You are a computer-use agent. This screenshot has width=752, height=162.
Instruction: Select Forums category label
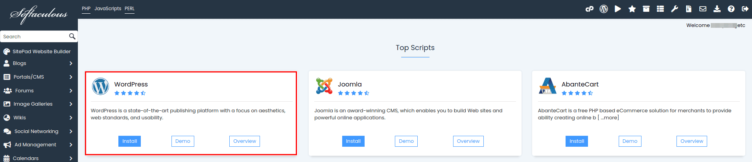pyautogui.click(x=24, y=90)
